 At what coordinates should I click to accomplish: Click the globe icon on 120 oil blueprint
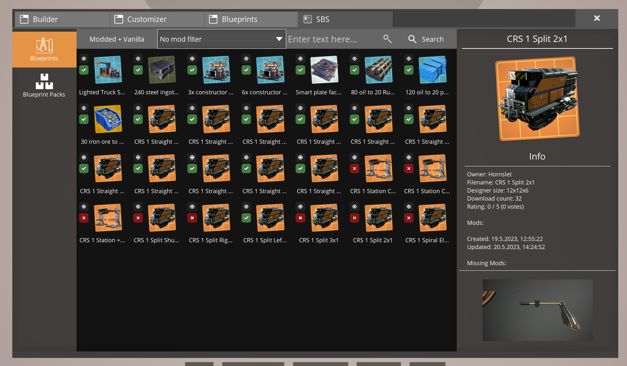[x=408, y=58]
